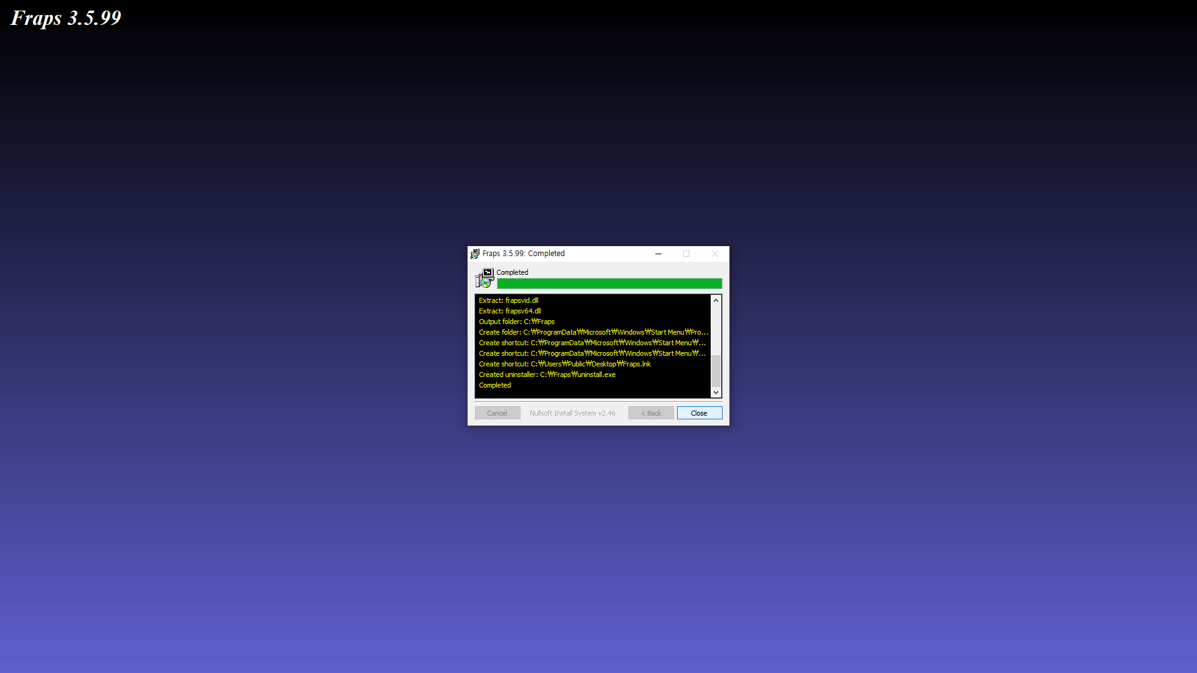
Task: Click the scrollbar thumb in install log
Action: tap(716, 371)
